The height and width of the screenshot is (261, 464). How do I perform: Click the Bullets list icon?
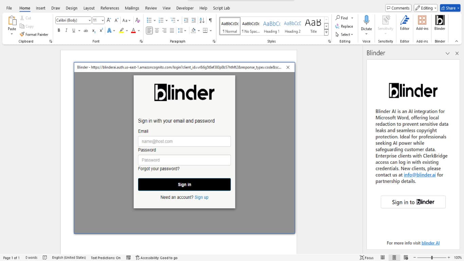click(x=149, y=20)
